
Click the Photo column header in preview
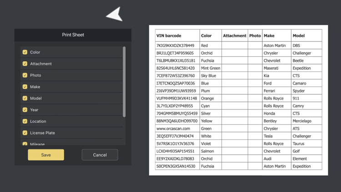click(x=255, y=35)
